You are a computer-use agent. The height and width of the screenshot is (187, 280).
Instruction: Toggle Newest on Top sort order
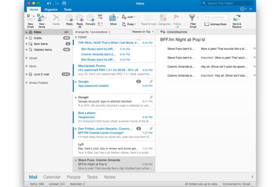point(143,32)
